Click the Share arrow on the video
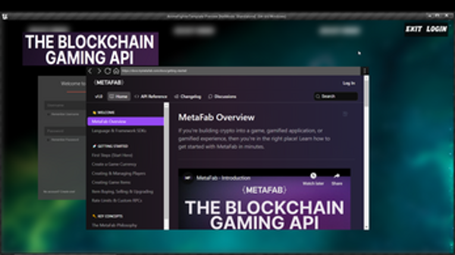The height and width of the screenshot is (255, 455). coord(337,176)
